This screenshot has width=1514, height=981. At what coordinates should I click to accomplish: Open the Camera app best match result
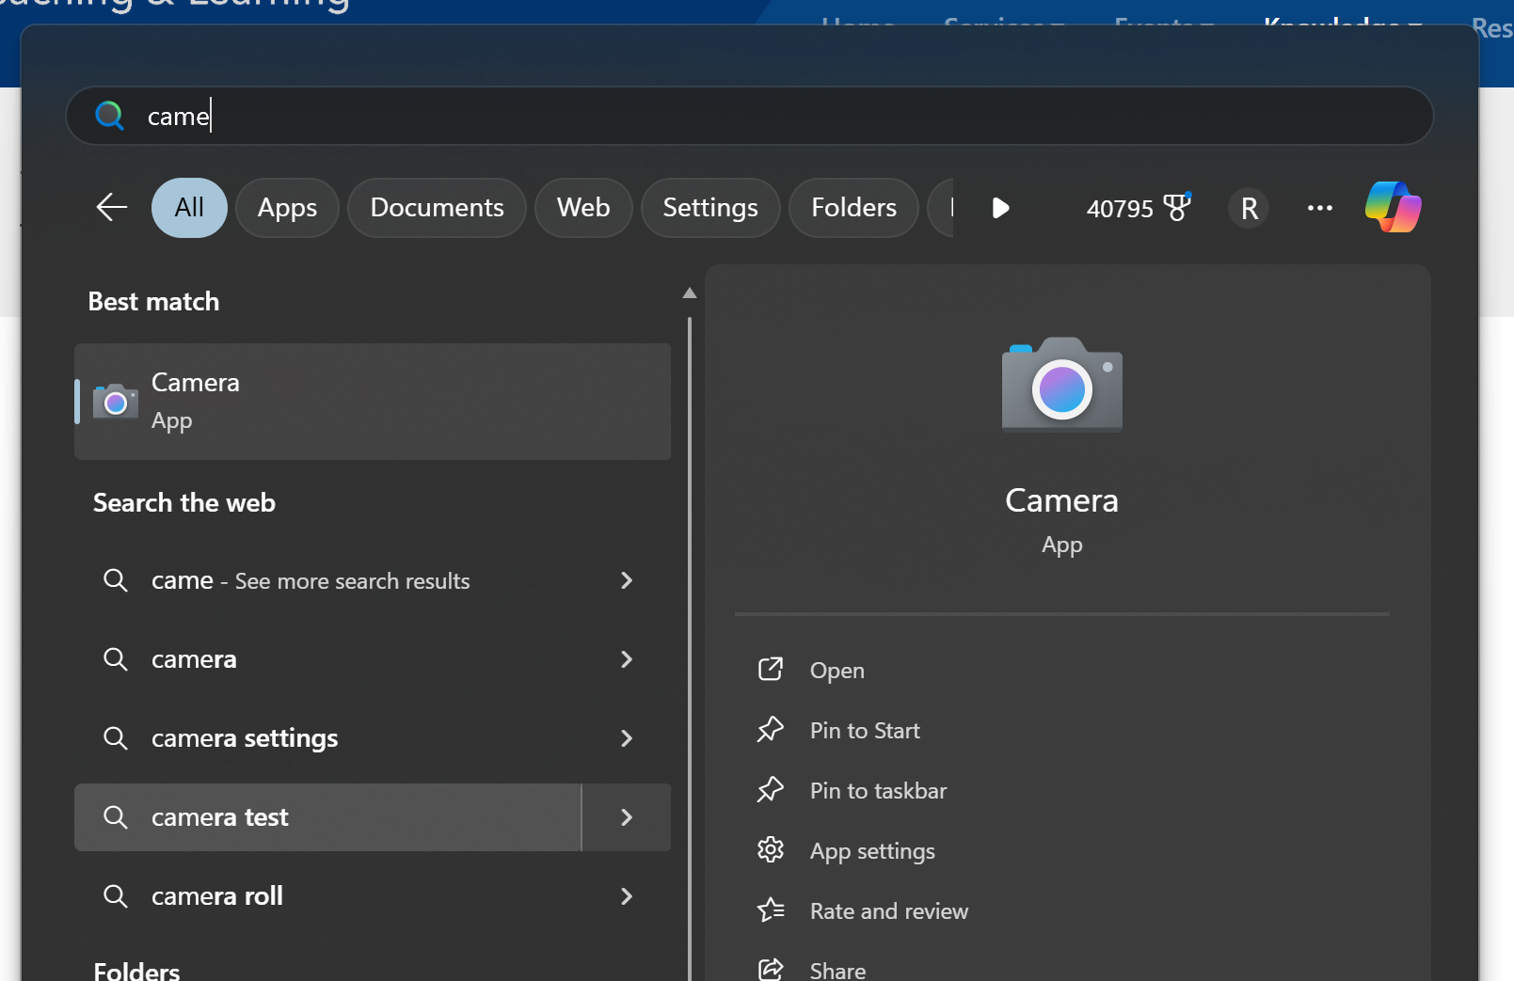point(373,402)
